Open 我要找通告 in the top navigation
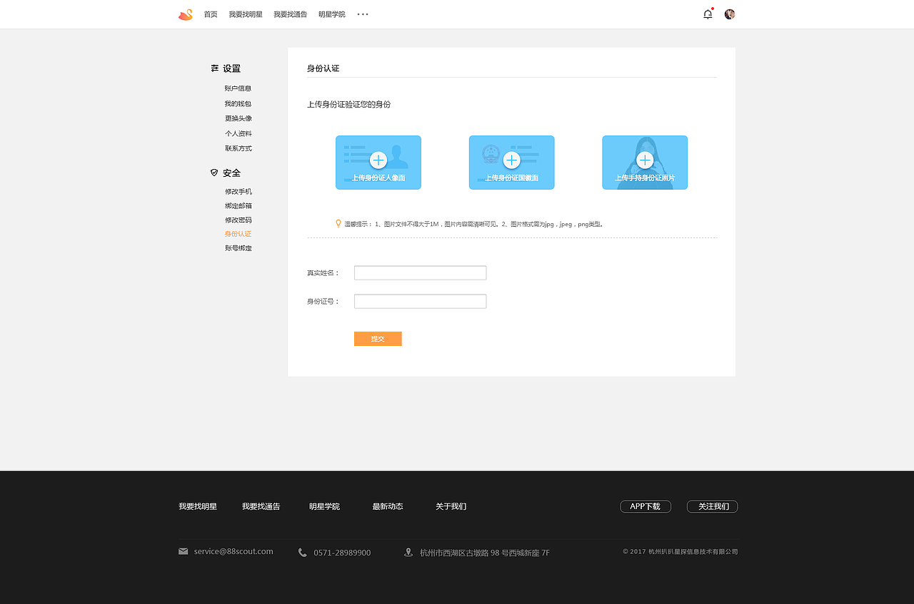 pyautogui.click(x=291, y=14)
